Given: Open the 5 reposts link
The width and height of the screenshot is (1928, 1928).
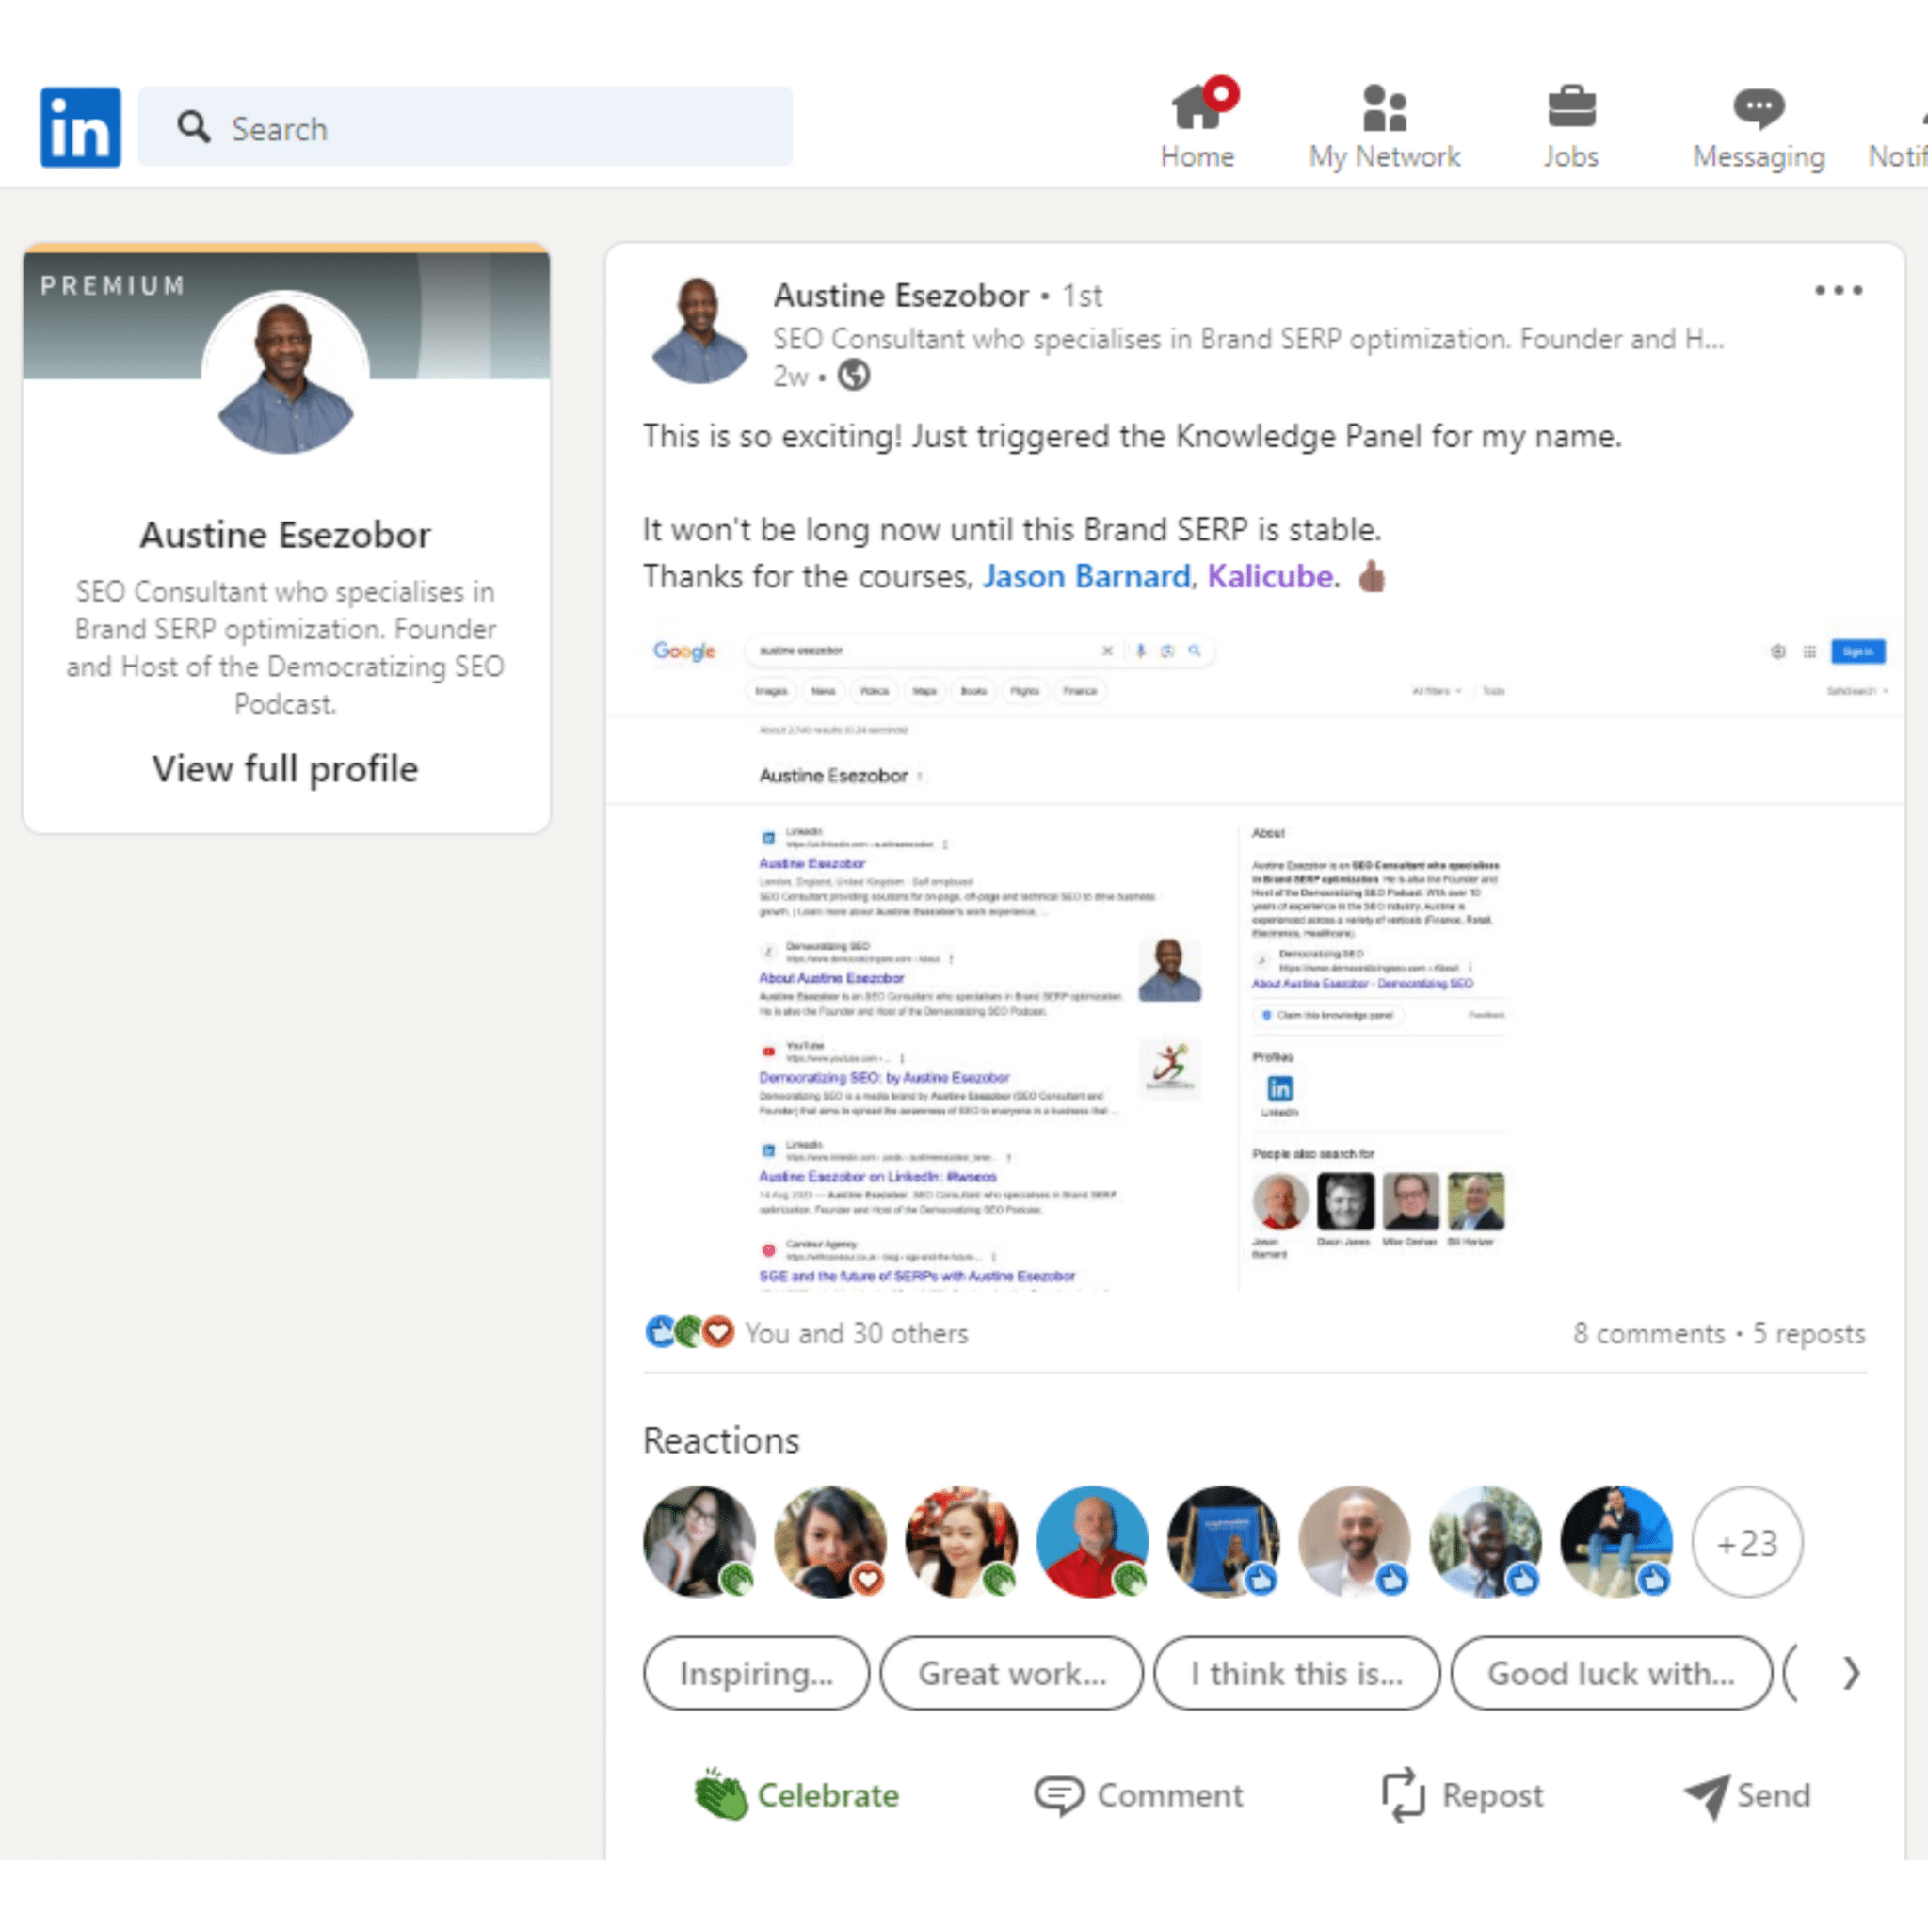Looking at the screenshot, I should [1808, 1333].
